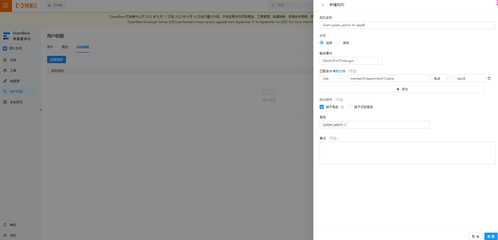This screenshot has height=240, width=498.
Task: Switch to the 用户 tab
Action: (50, 47)
